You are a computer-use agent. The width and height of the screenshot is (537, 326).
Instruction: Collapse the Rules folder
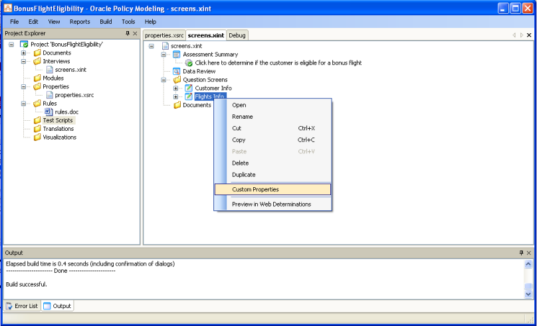click(24, 104)
